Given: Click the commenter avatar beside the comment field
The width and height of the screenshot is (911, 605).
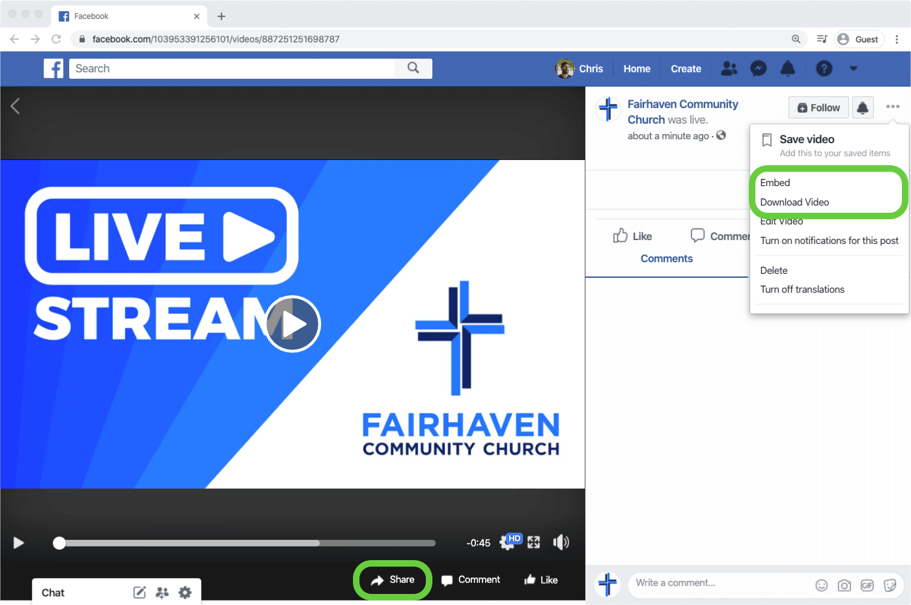Looking at the screenshot, I should [x=608, y=584].
